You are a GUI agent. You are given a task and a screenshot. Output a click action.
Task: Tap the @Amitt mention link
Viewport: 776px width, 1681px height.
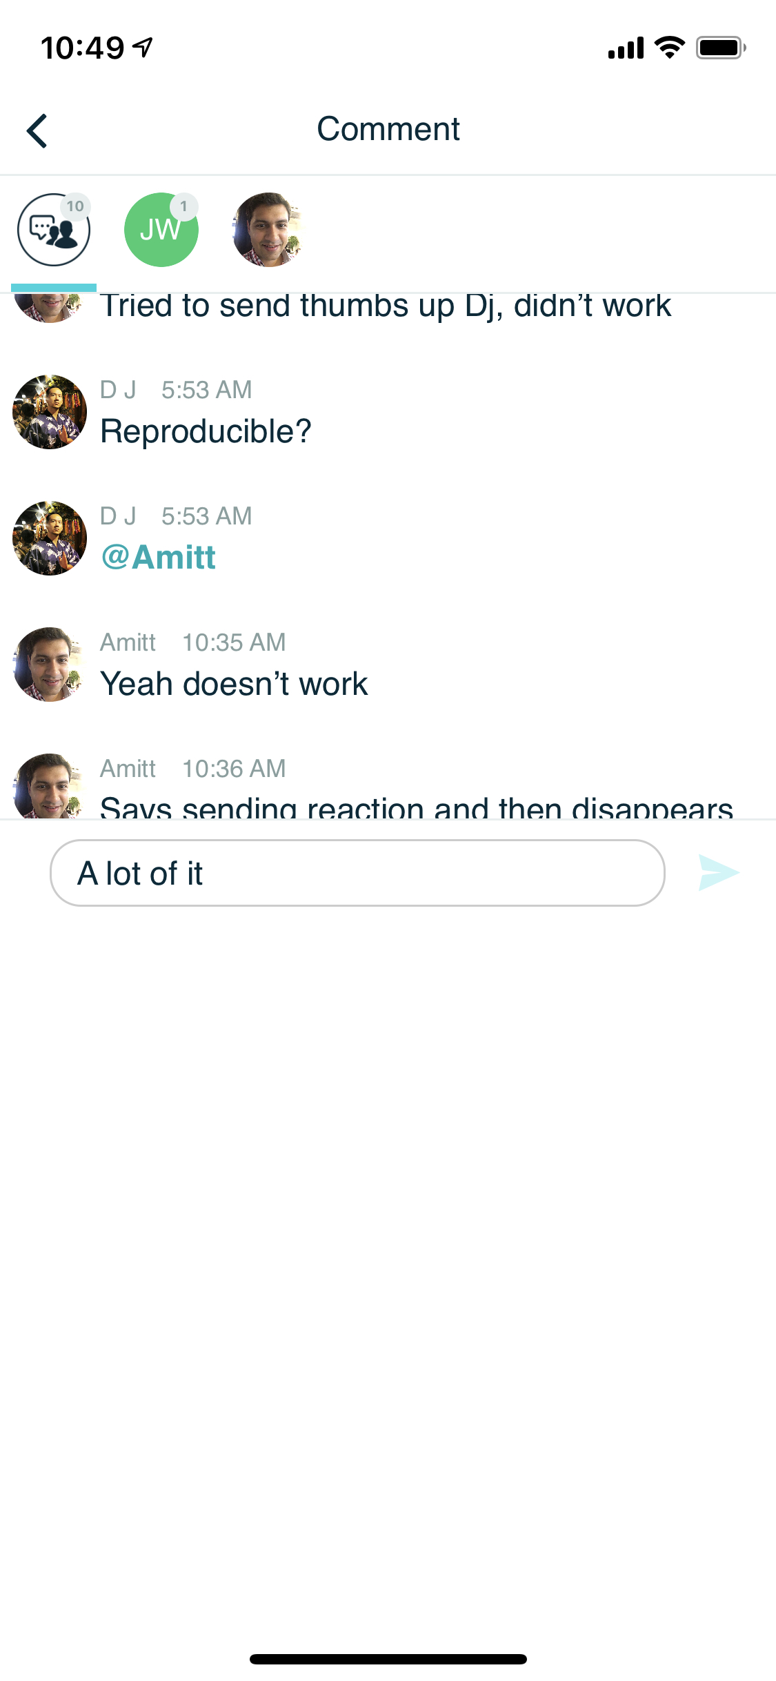pos(159,558)
